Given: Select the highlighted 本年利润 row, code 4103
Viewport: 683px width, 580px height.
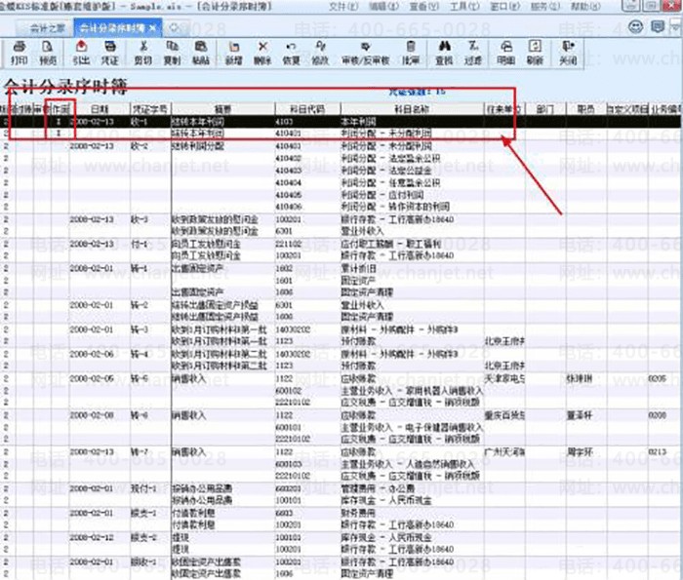Looking at the screenshot, I should click(x=293, y=121).
